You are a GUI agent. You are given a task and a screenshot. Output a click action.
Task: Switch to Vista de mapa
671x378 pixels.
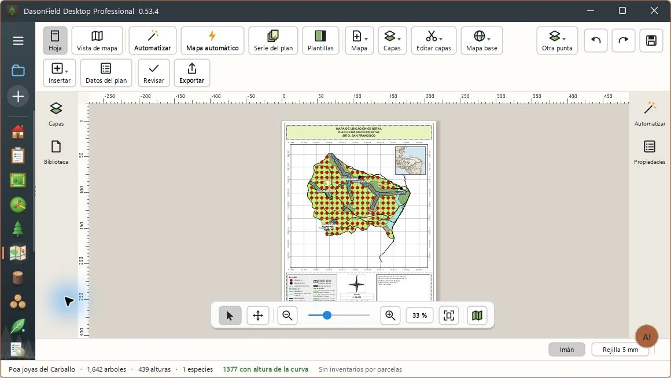pos(97,41)
